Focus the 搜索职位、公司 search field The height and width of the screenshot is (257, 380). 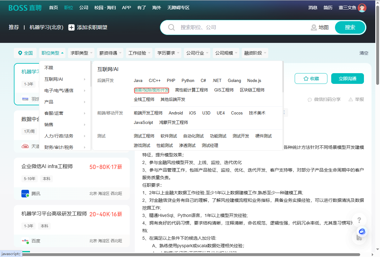[x=239, y=27]
